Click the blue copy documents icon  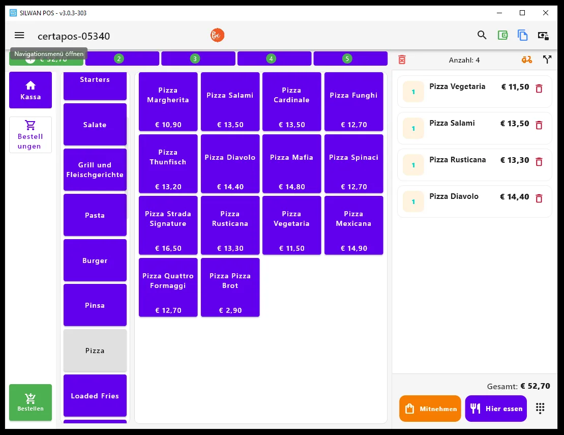pos(523,35)
